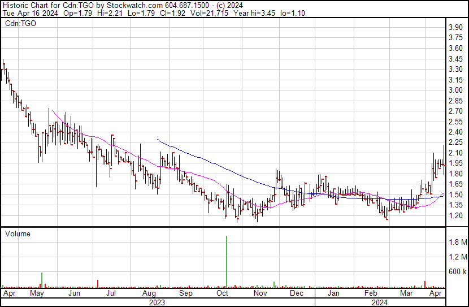The height and width of the screenshot is (307, 469).
Task: Click the 2.10 price axis label
Action: click(x=455, y=153)
